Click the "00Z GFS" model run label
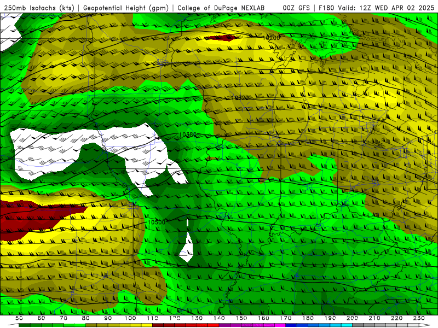The height and width of the screenshot is (328, 438). tap(296, 8)
